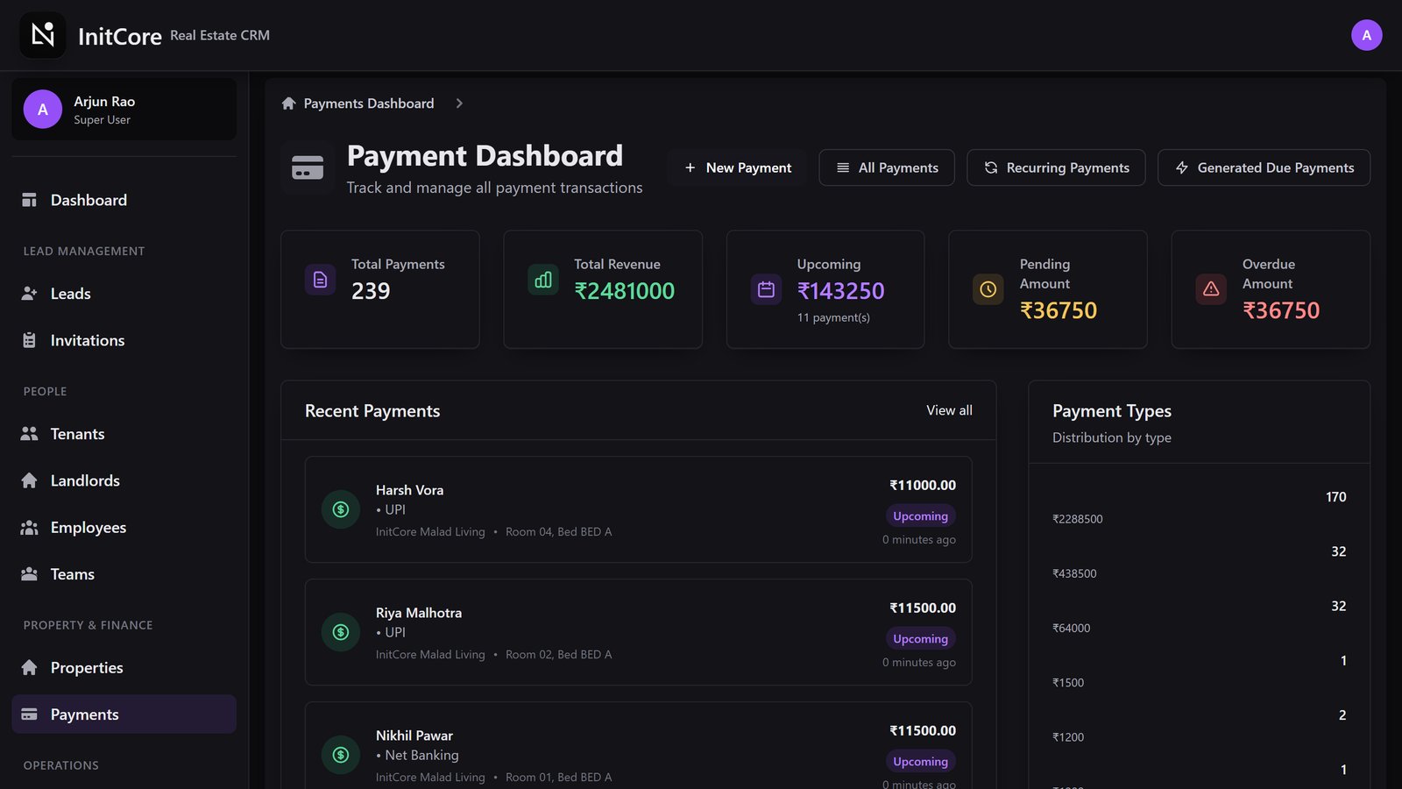
Task: Open Properties in sidebar
Action: 124,668
